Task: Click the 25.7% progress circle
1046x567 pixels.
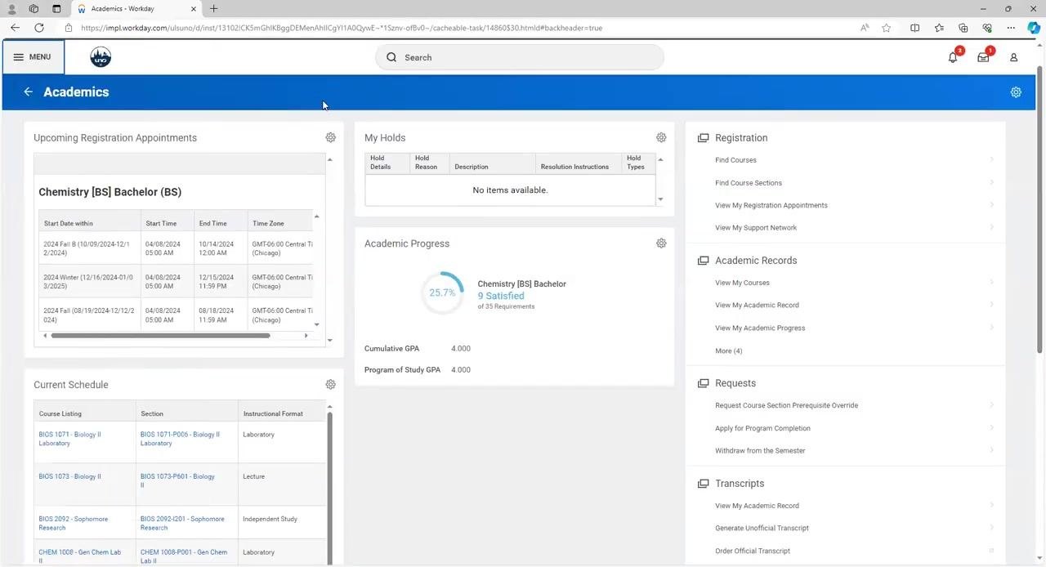Action: click(x=442, y=292)
